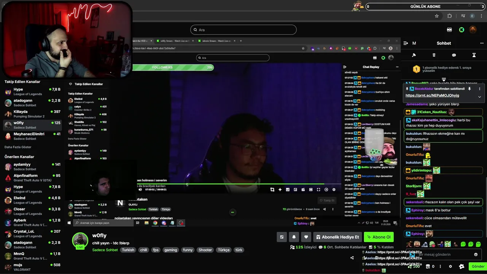Viewport: 487px width, 274px height.
Task: Unpin the pinned message with pin icon
Action: [469, 89]
